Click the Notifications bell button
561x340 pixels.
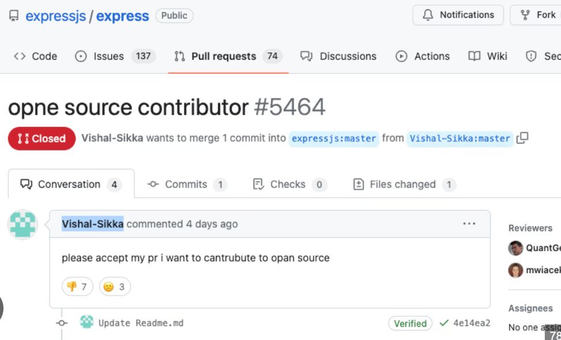[x=458, y=15]
